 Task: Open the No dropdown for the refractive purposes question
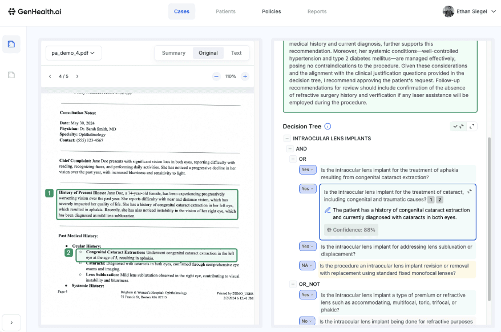[307, 321]
